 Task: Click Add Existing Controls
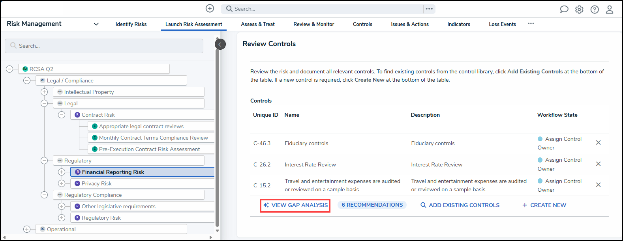point(460,205)
